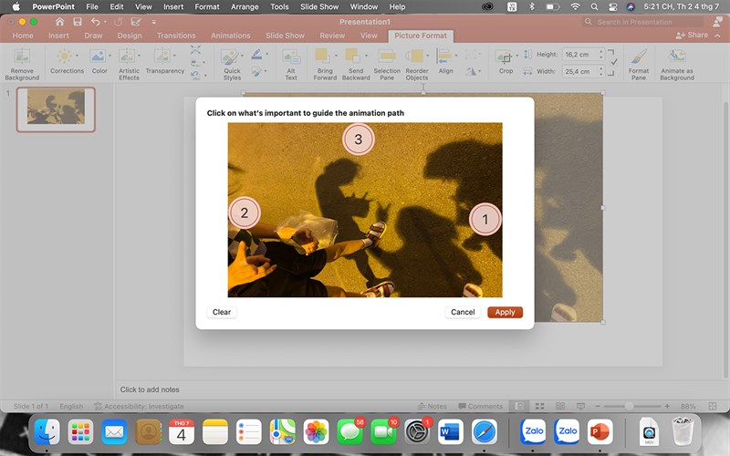
Task: Click the Alt Text icon
Action: click(291, 57)
